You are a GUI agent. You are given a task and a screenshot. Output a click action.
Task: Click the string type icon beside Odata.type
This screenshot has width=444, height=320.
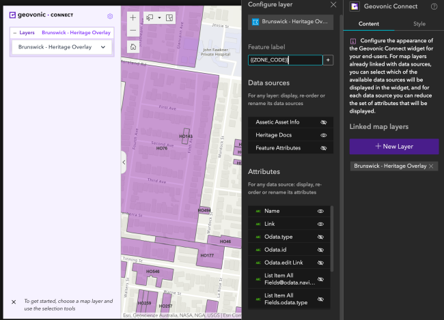click(258, 237)
